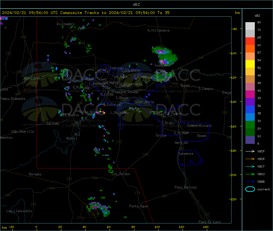273x231 pixels.
Task: Click the Paso_Barroso location label
Action: [x=186, y=187]
